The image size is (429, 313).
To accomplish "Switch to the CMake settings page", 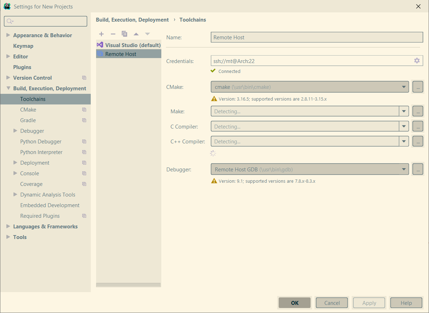I will pos(28,109).
